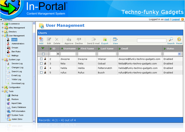
Task: Open Search Log in the sidebar
Action: coord(17,71)
